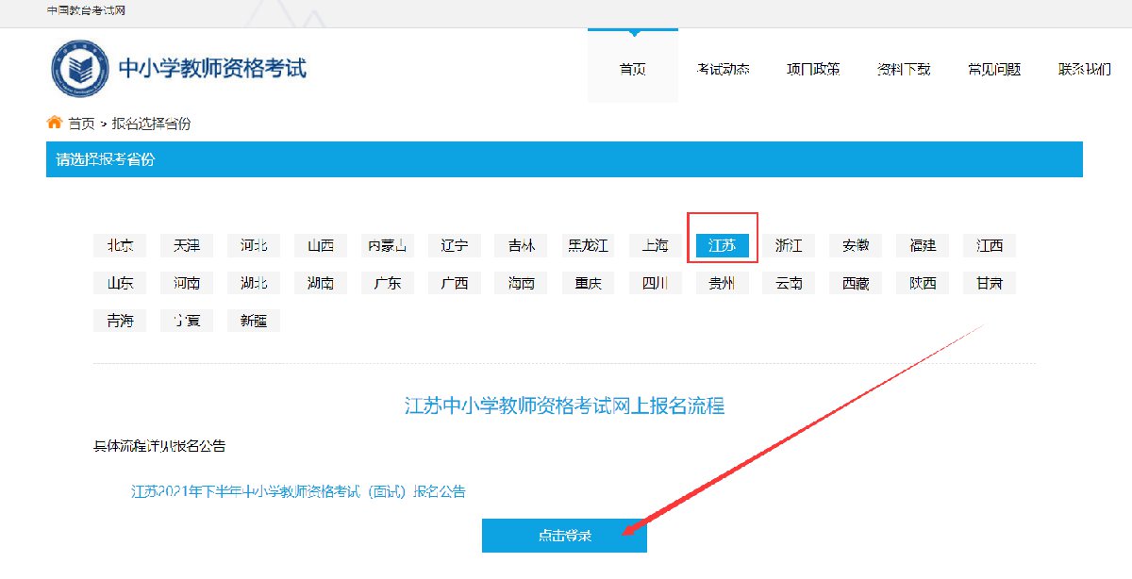1132x579 pixels.
Task: Go to 资料下载 in the navigation bar
Action: tap(904, 69)
